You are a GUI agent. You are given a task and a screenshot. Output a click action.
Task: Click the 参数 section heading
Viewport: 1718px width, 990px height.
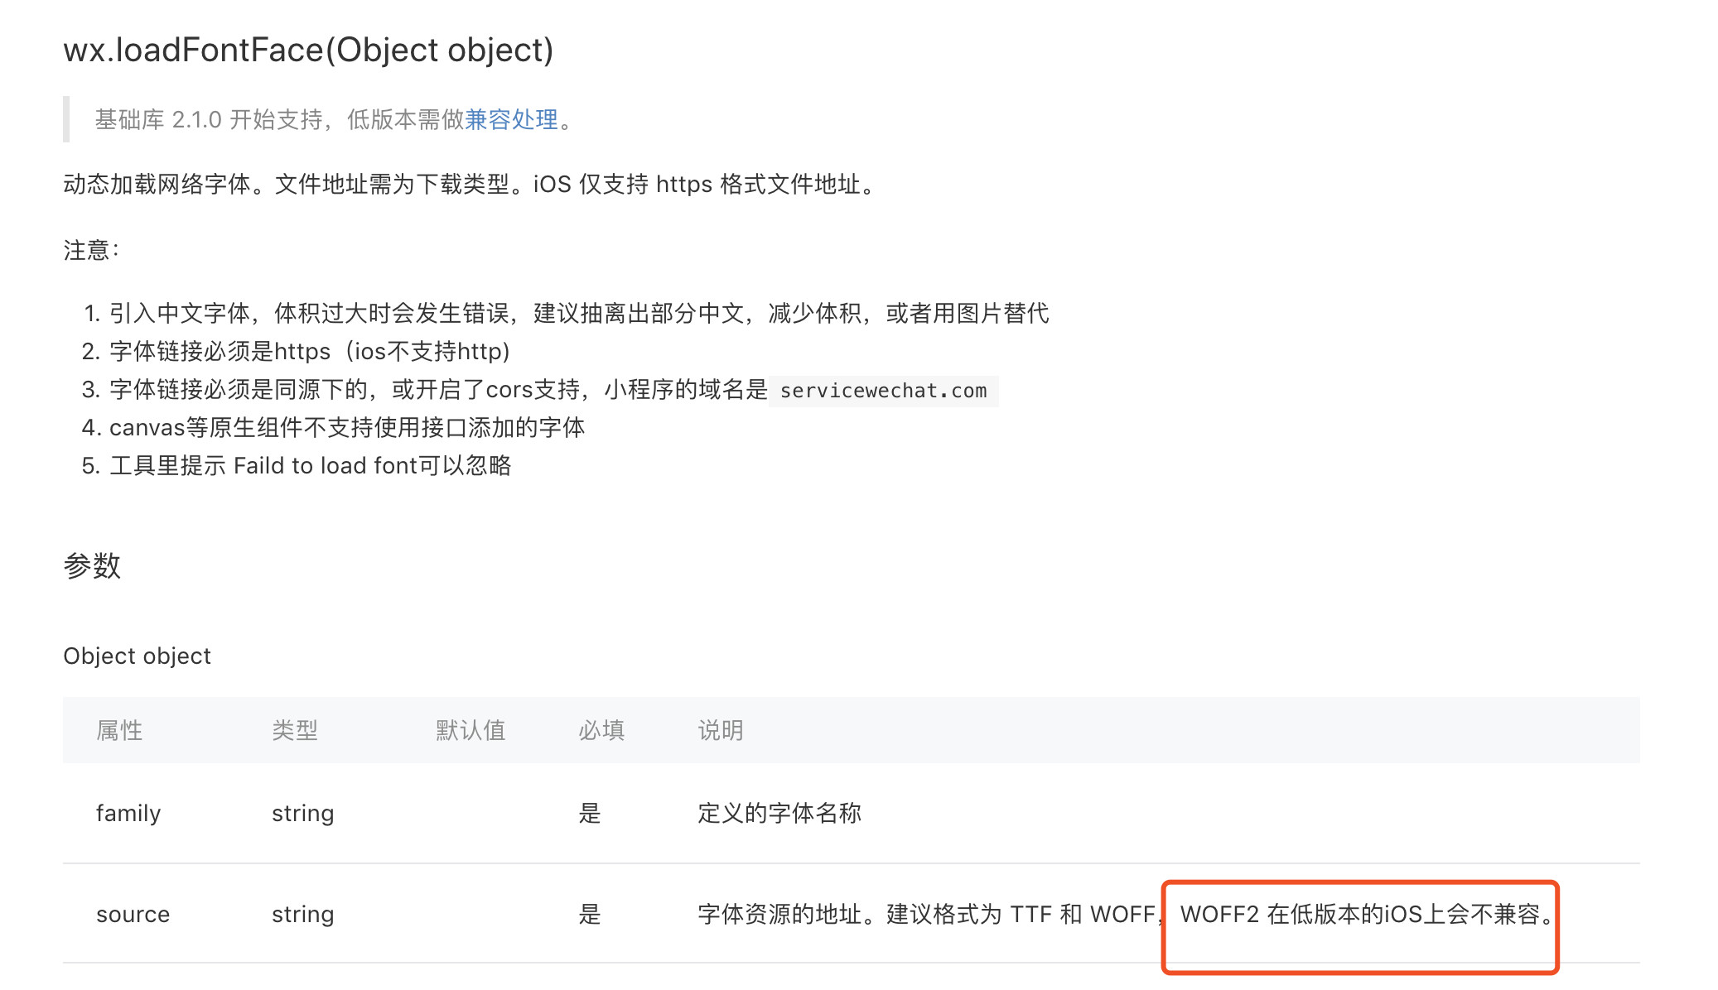pos(92,566)
